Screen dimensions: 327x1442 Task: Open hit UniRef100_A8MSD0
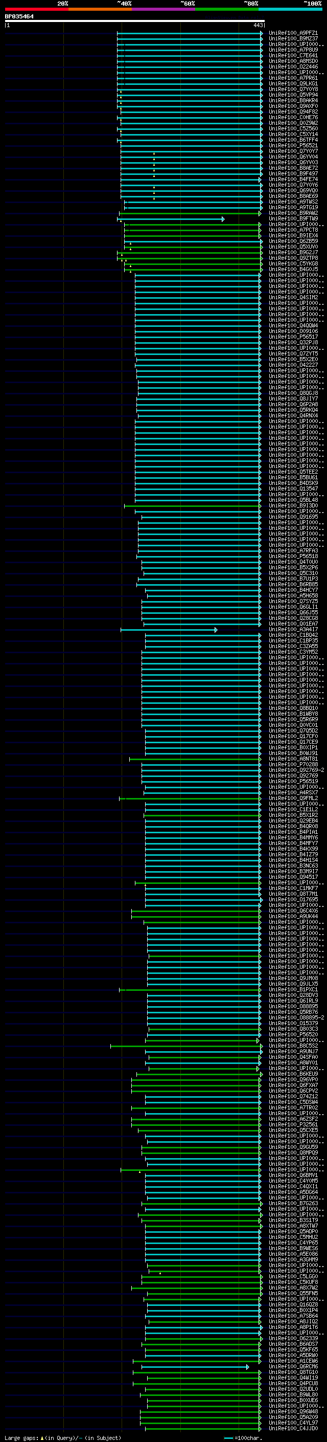tap(293, 61)
